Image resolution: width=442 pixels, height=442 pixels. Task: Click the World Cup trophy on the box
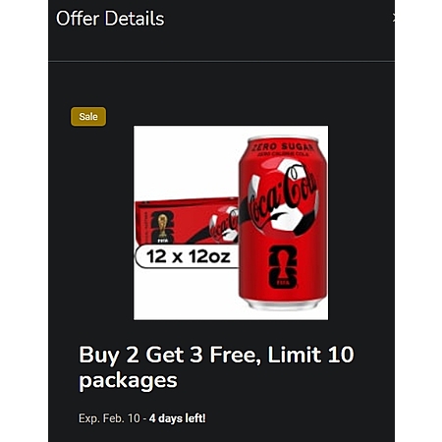[162, 227]
